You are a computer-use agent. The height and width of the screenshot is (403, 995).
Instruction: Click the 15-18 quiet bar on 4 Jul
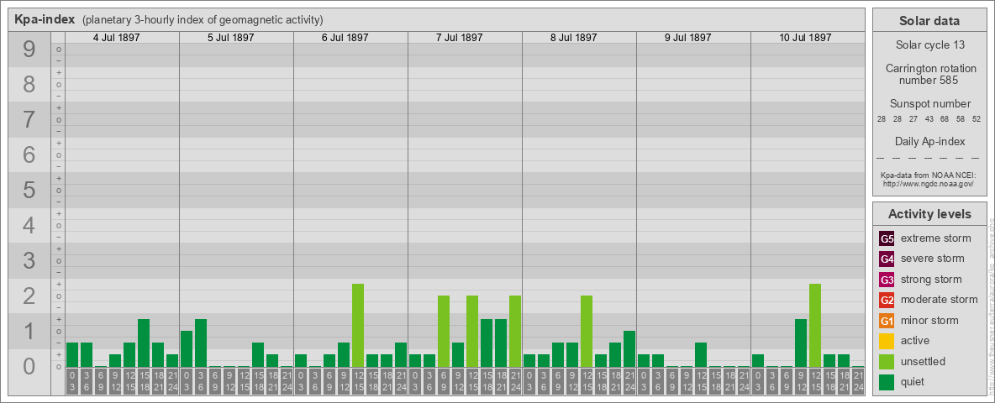click(x=144, y=343)
